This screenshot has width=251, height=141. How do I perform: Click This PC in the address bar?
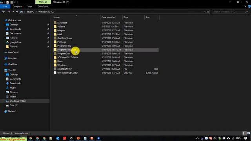pyautogui.click(x=31, y=12)
